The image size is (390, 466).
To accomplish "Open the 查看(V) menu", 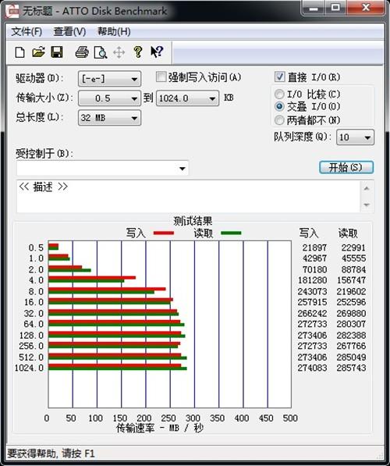I will tap(69, 31).
